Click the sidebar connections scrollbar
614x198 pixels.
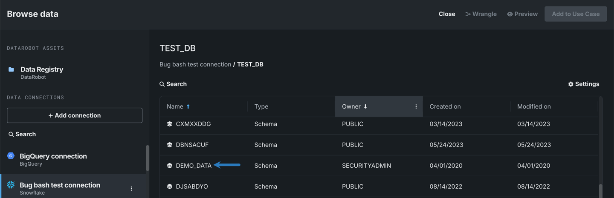[148, 158]
